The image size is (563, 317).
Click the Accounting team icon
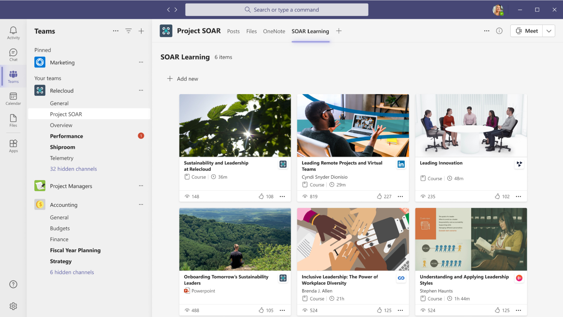(x=40, y=204)
